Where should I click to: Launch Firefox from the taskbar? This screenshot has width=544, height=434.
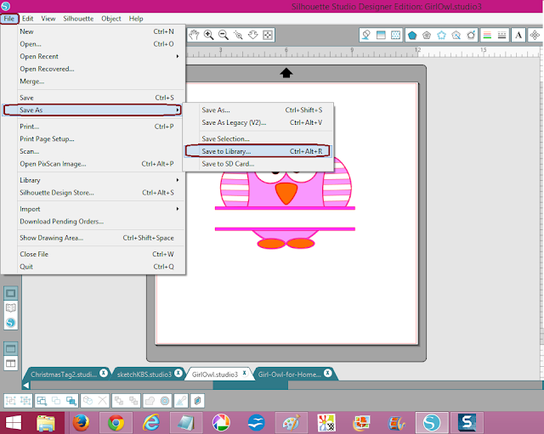pyautogui.click(x=81, y=423)
